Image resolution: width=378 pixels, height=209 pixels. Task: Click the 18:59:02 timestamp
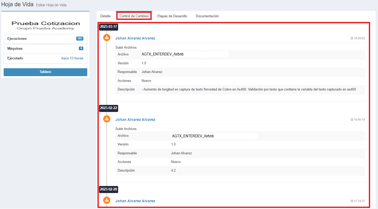click(x=359, y=38)
